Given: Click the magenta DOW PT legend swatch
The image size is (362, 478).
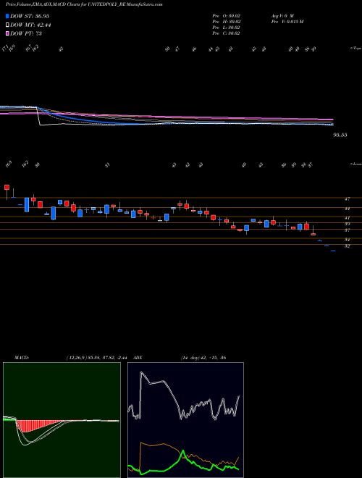Looking at the screenshot, I should pos(7,33).
